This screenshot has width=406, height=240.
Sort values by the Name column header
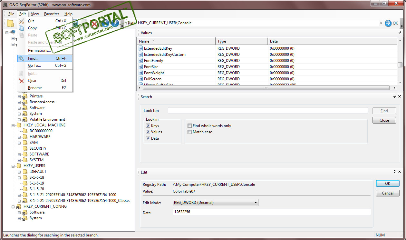[176, 41]
